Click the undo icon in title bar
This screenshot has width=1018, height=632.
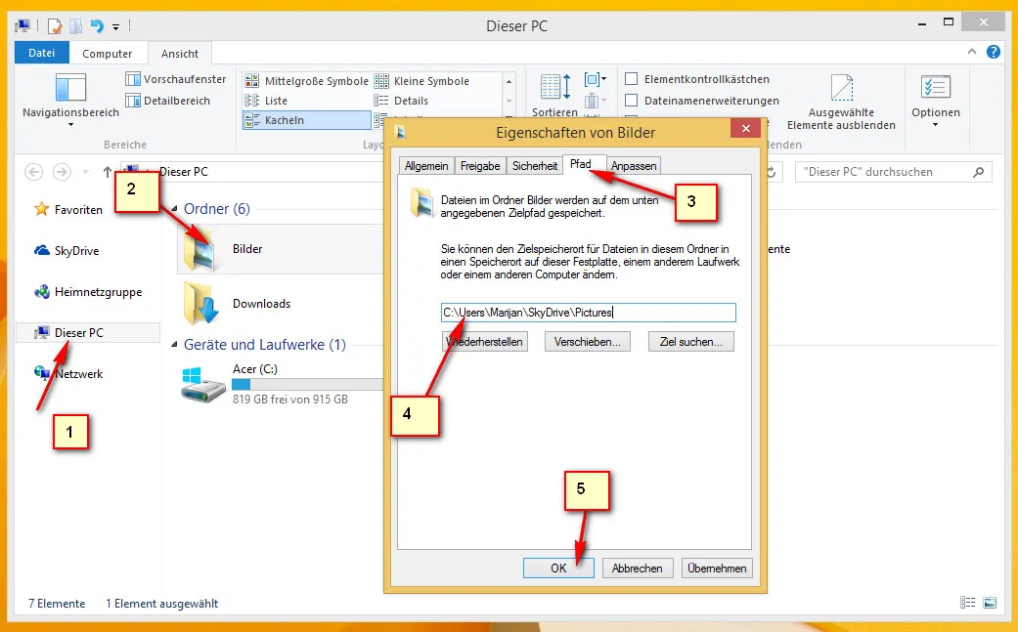tap(97, 26)
